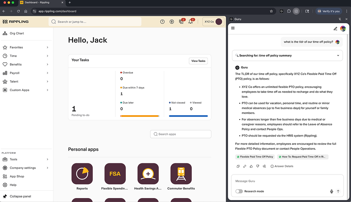Open Guru profile avatar

tap(343, 29)
